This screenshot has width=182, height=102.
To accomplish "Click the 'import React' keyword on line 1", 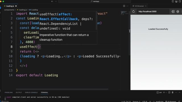I will tap(27, 14).
